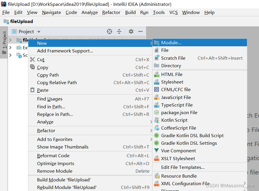Select Find in Path

[90, 107]
